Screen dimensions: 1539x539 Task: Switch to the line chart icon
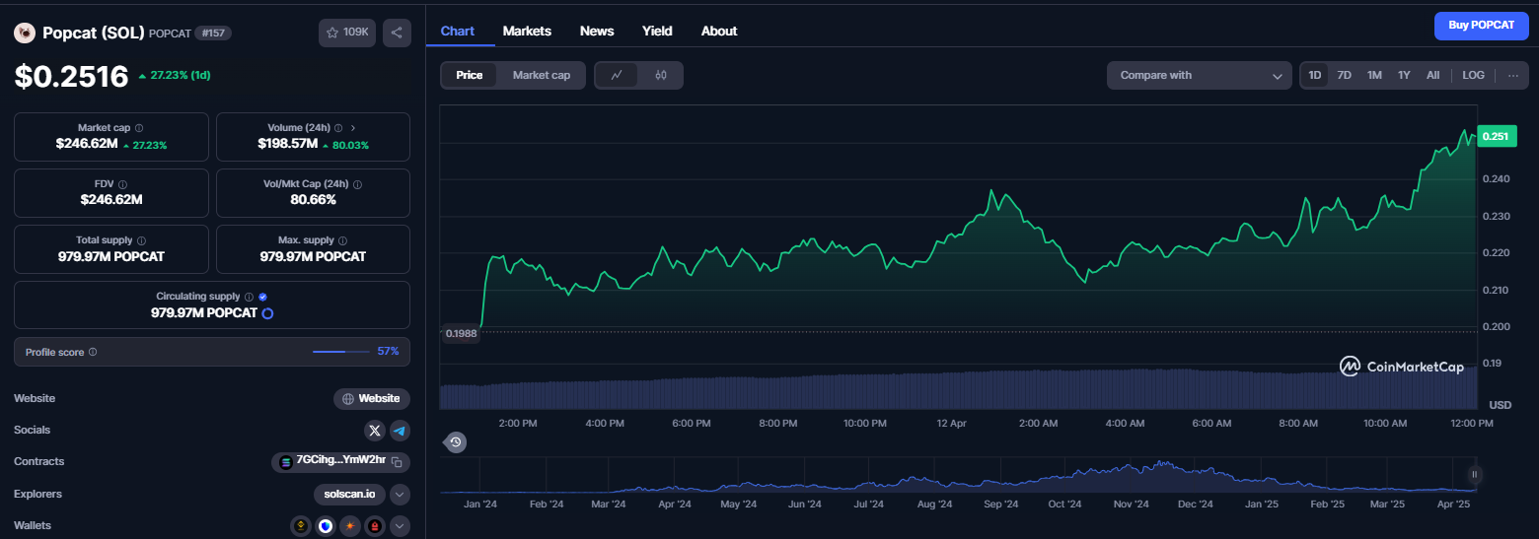(x=617, y=75)
